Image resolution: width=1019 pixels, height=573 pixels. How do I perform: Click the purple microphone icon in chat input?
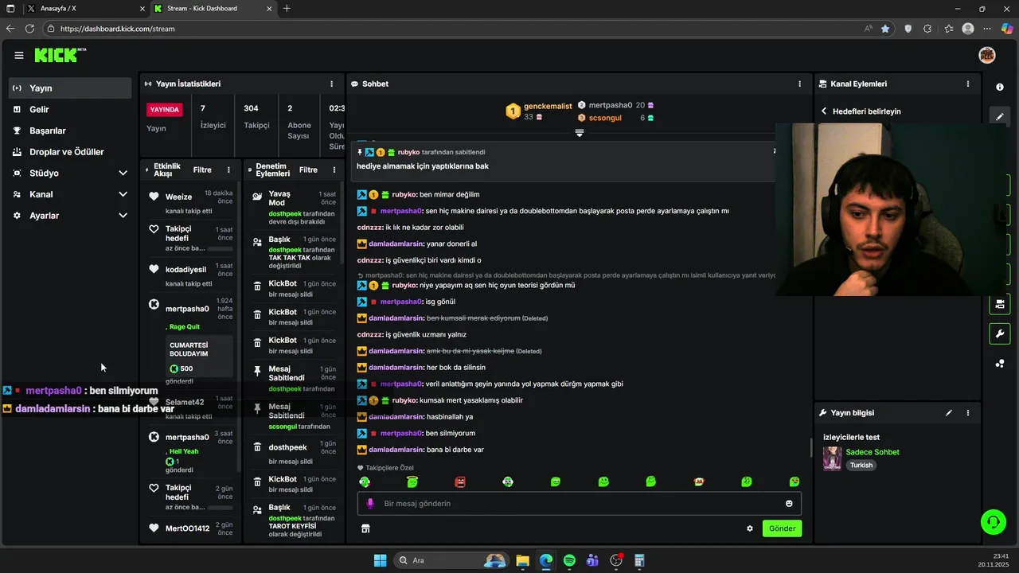370,503
